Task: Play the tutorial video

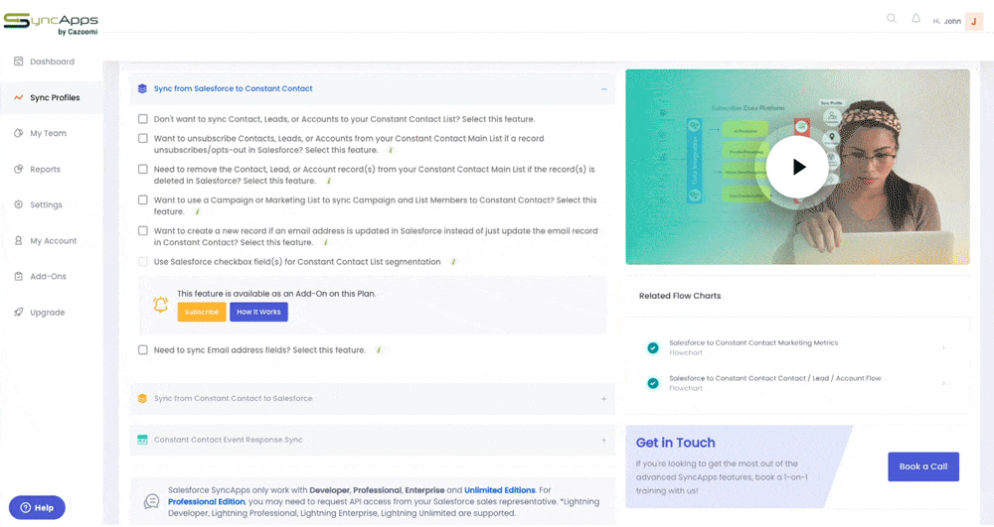Action: click(797, 167)
